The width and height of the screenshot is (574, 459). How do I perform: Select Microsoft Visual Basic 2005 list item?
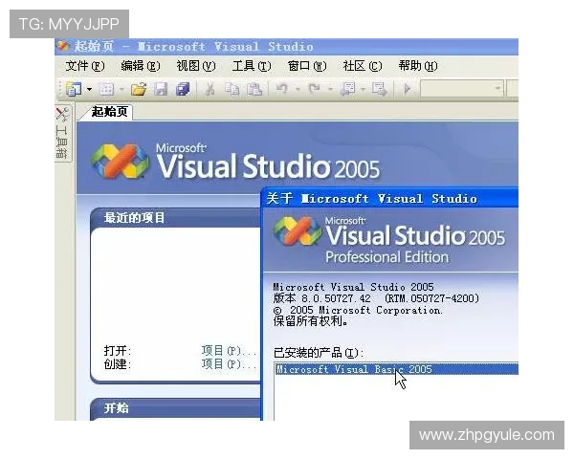(x=354, y=369)
